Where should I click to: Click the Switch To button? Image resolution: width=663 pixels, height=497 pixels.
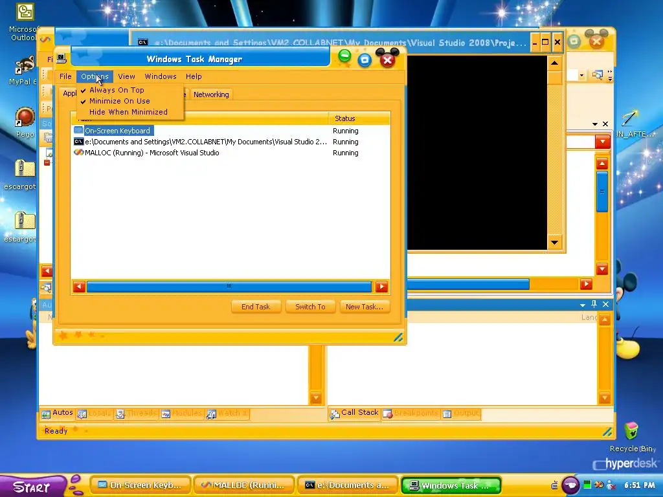coord(310,307)
